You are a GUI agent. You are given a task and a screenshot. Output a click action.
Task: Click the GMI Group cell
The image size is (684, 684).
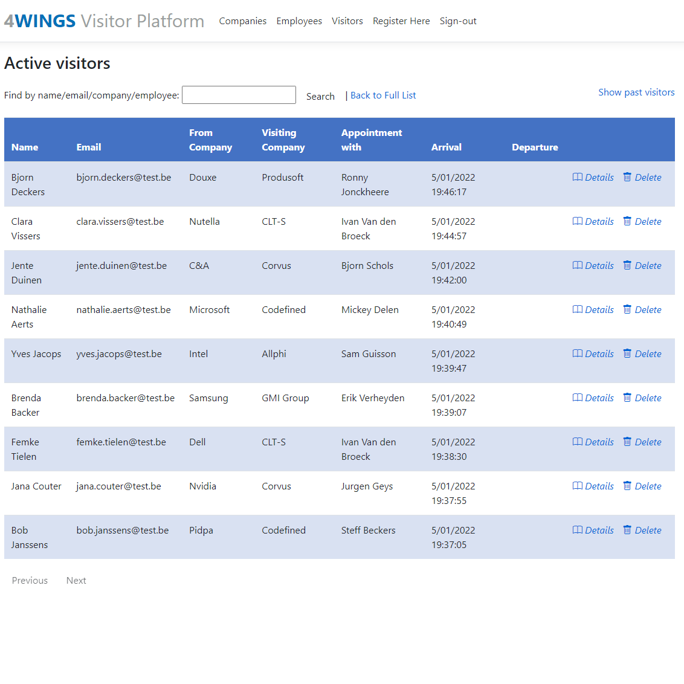click(x=285, y=398)
